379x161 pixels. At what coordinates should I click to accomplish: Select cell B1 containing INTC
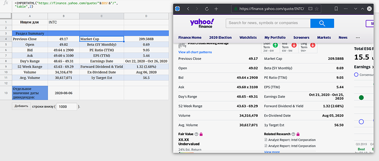click(64, 22)
